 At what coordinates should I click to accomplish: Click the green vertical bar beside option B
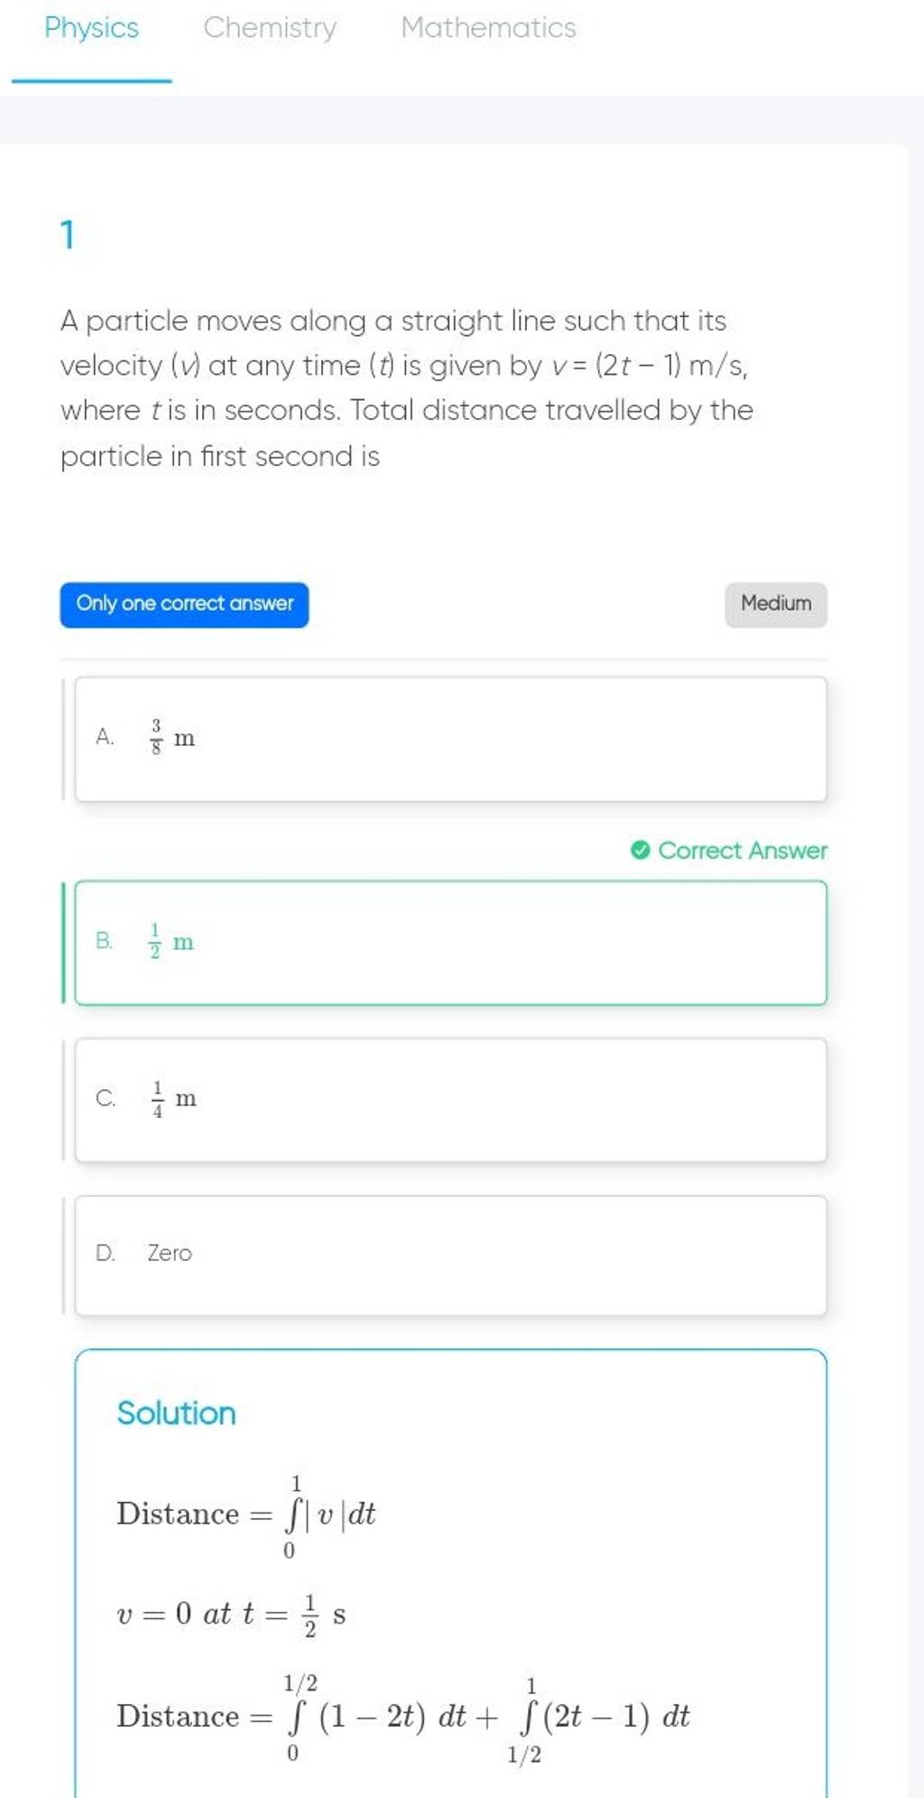pyautogui.click(x=63, y=943)
